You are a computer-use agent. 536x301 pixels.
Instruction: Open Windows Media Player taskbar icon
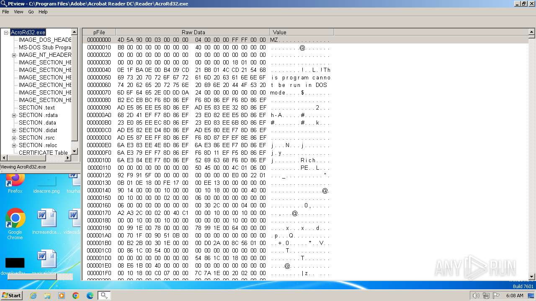point(62,296)
